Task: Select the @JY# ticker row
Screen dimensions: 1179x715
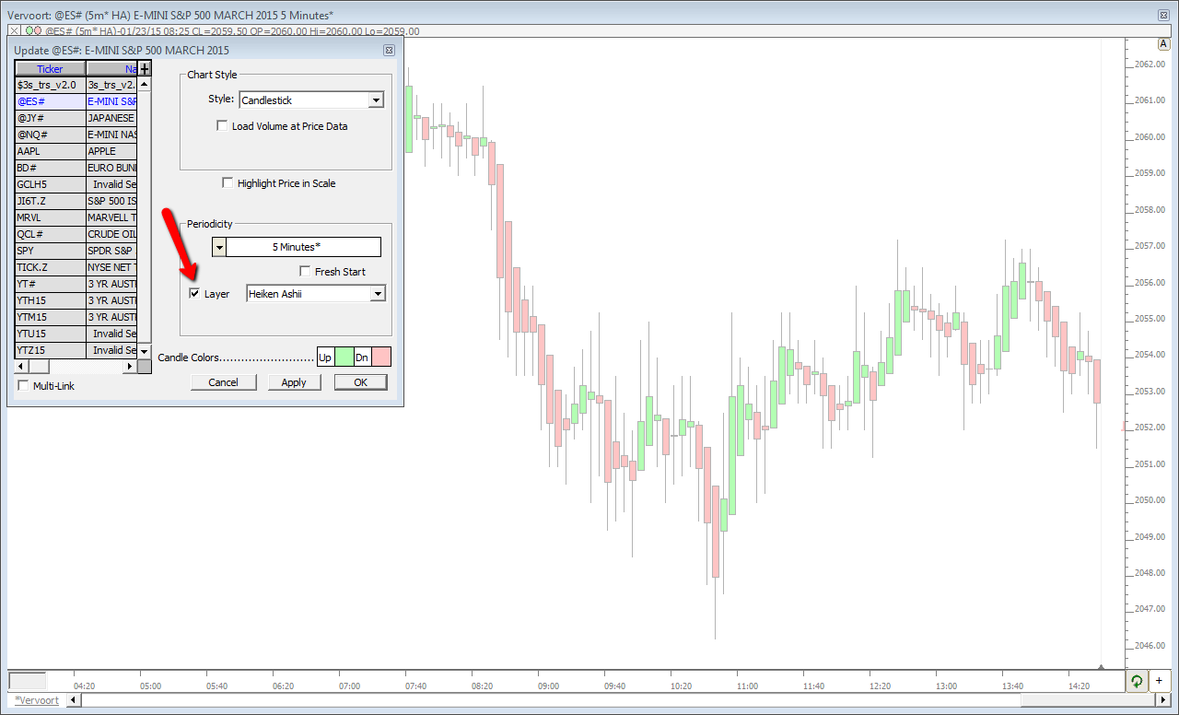Action: click(x=76, y=118)
